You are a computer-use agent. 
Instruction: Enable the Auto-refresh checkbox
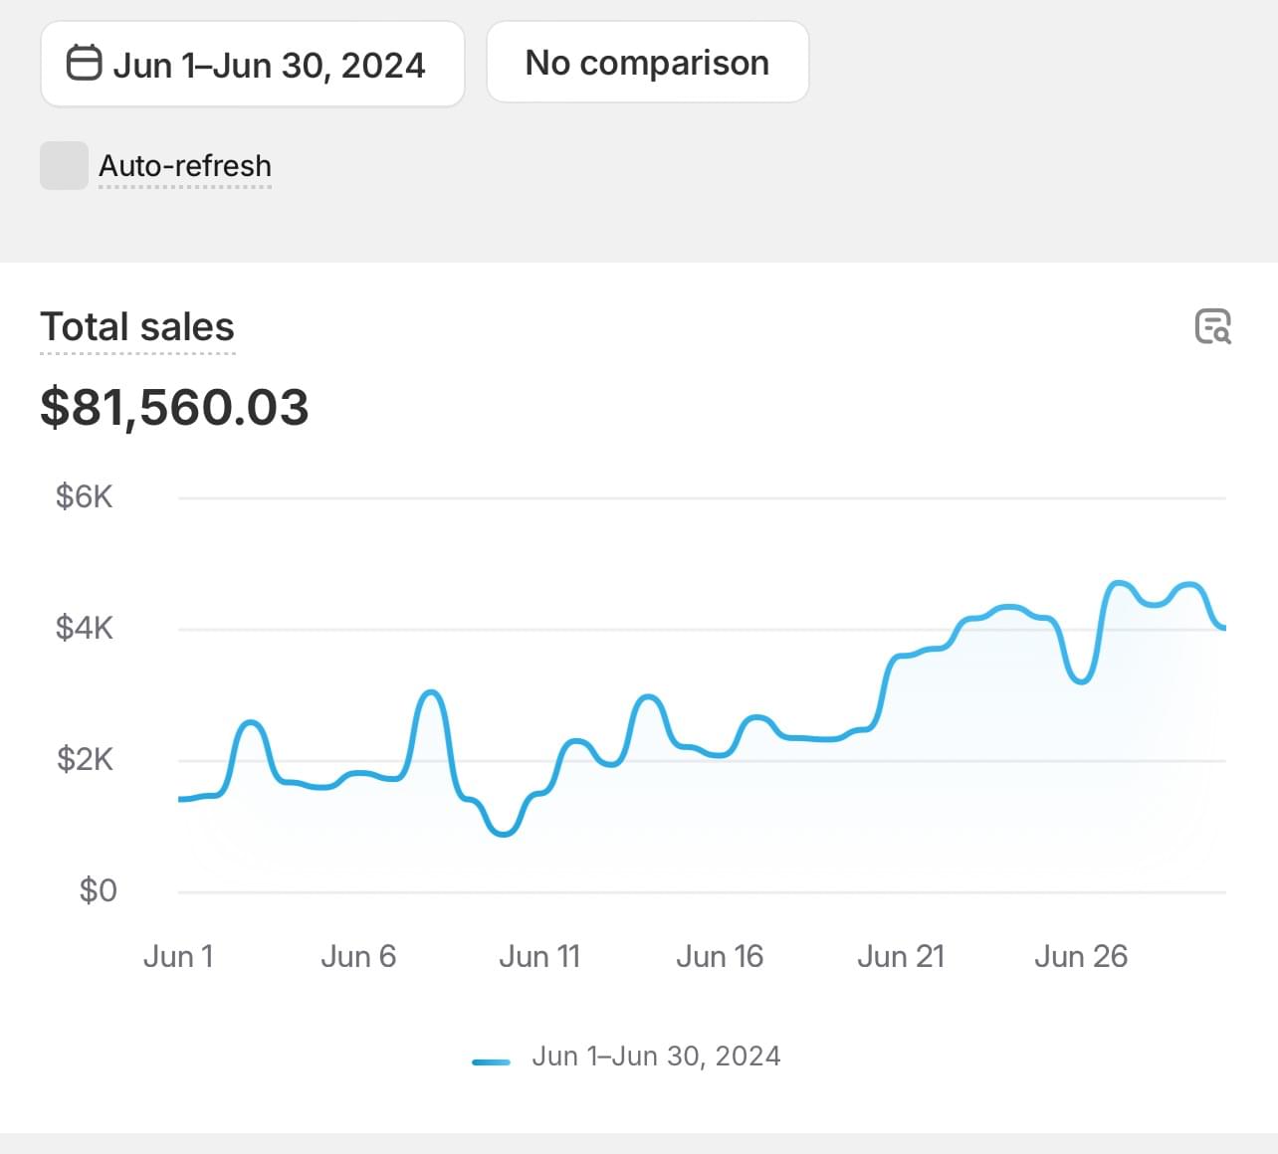[64, 165]
